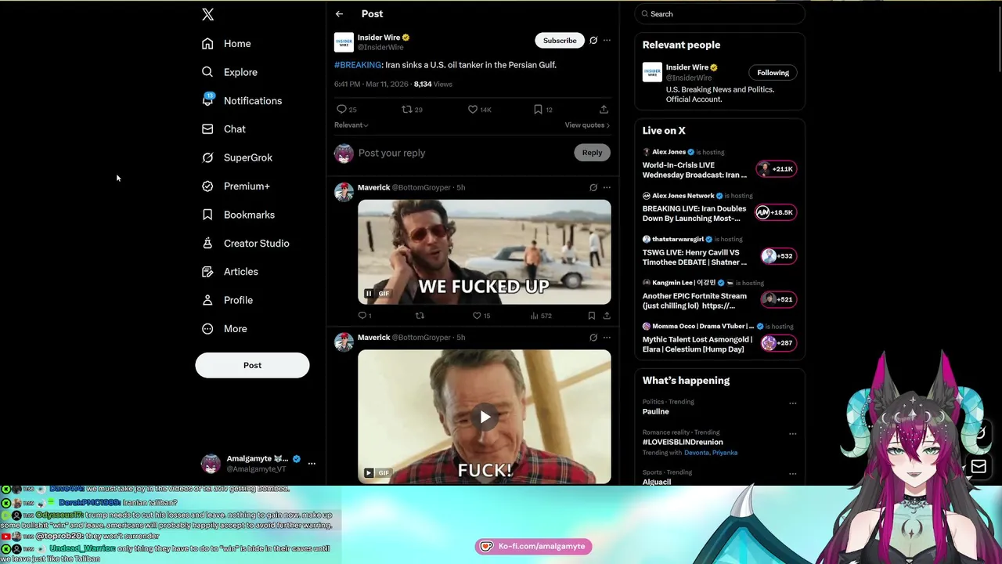This screenshot has width=1002, height=564.
Task: Click the Profile sidebar icon
Action: [207, 300]
